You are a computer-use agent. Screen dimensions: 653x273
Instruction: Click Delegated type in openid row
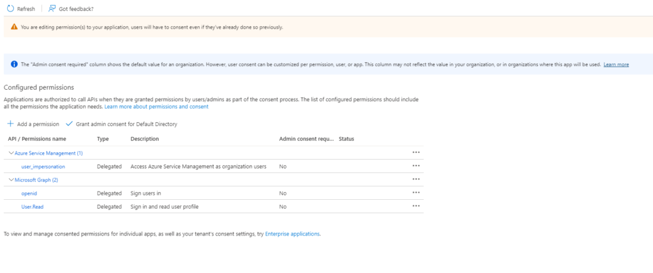(x=109, y=193)
